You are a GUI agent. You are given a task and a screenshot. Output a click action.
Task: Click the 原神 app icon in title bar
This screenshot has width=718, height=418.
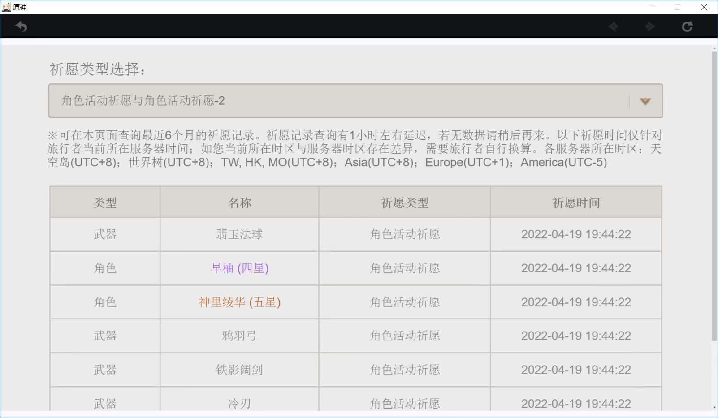tap(6, 7)
